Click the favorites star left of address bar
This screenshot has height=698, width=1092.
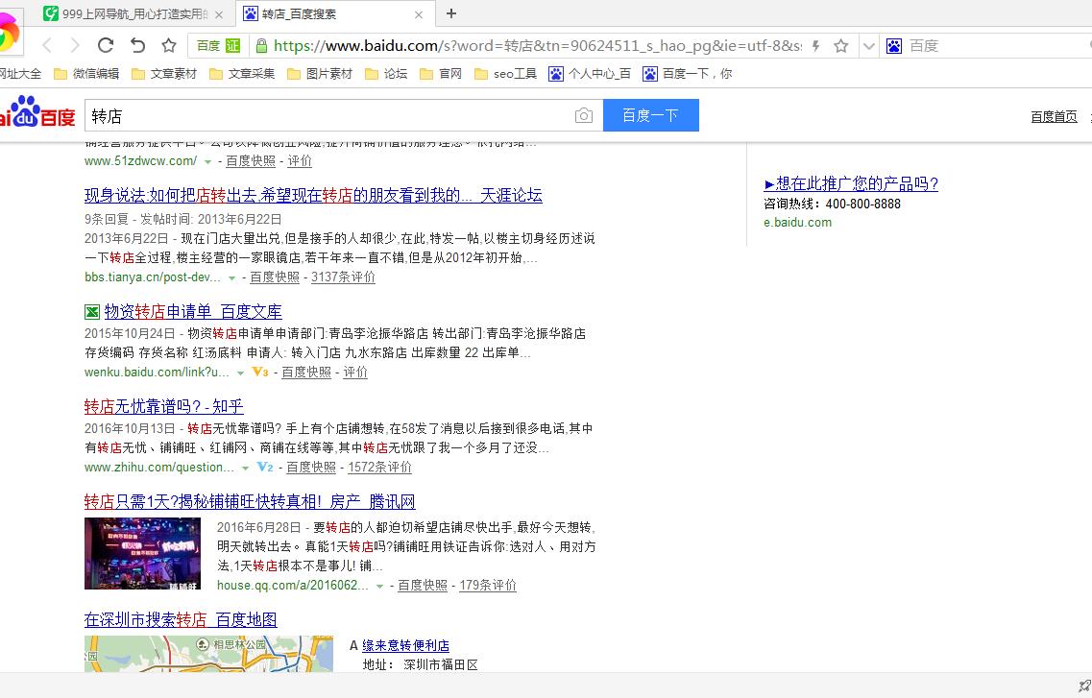169,45
